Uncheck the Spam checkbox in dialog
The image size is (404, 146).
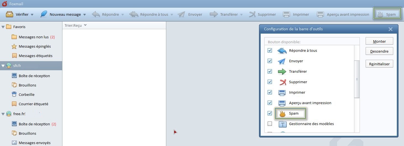pyautogui.click(x=270, y=113)
